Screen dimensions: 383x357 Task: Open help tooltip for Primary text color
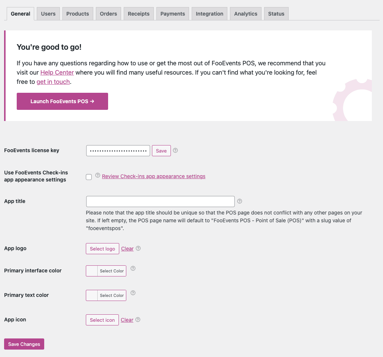point(133,293)
